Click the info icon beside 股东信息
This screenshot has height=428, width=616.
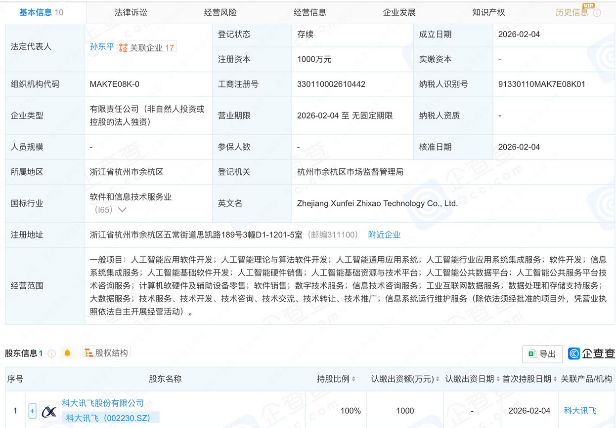51,352
